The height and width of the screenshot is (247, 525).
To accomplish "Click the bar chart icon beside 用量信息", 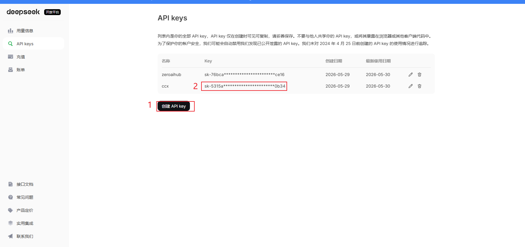I will click(10, 31).
